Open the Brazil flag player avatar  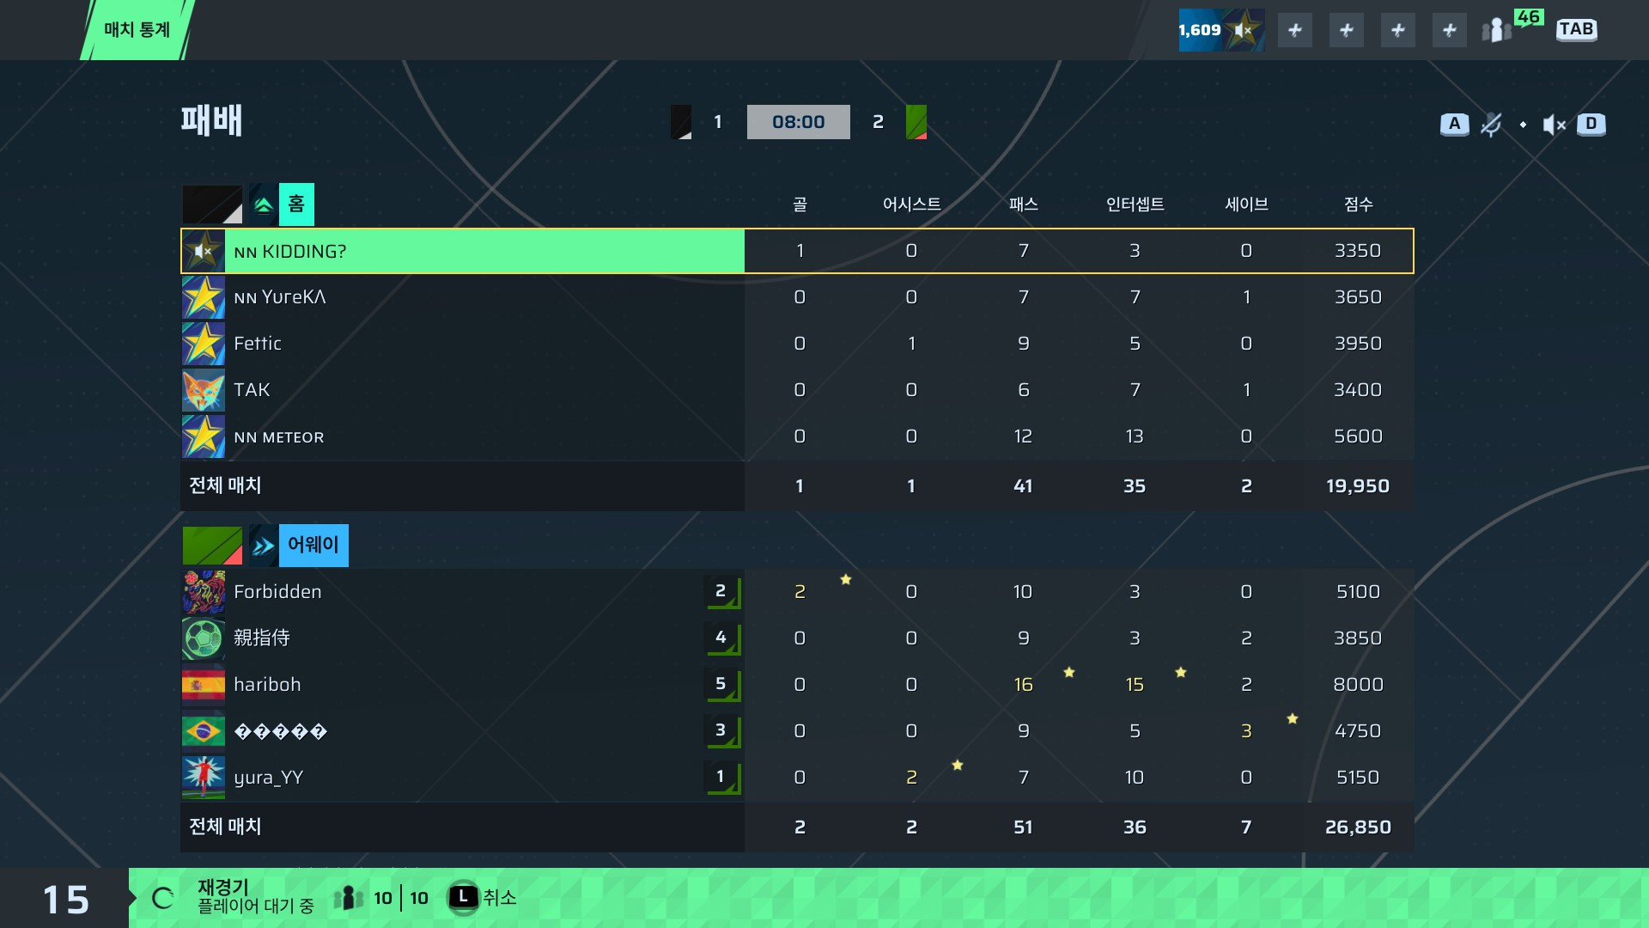point(204,731)
